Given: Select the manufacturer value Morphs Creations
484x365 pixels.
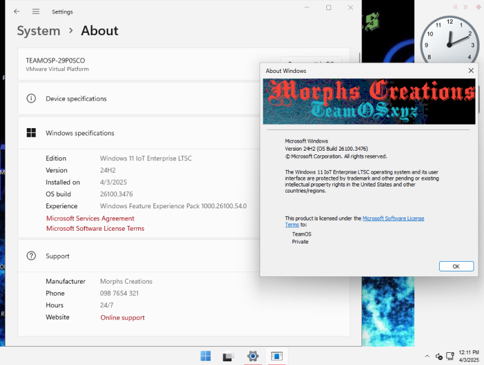Looking at the screenshot, I should tap(126, 282).
